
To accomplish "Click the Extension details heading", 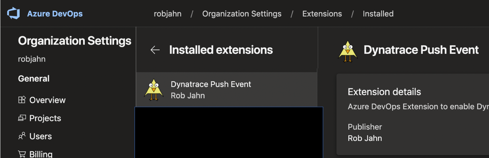I will (x=384, y=92).
